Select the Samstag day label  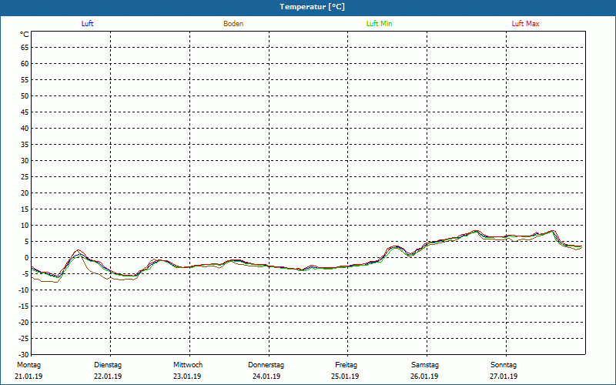tap(425, 365)
